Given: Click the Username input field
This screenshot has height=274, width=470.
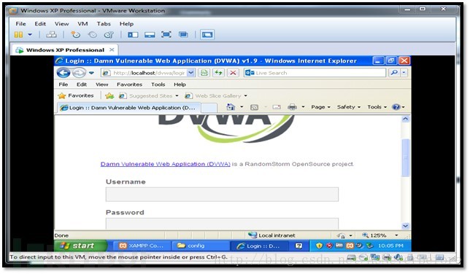Looking at the screenshot, I should 222,195.
